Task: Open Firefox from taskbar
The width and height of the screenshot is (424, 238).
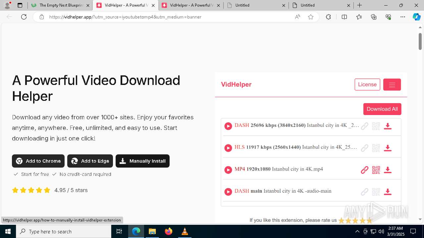Action: [x=169, y=231]
